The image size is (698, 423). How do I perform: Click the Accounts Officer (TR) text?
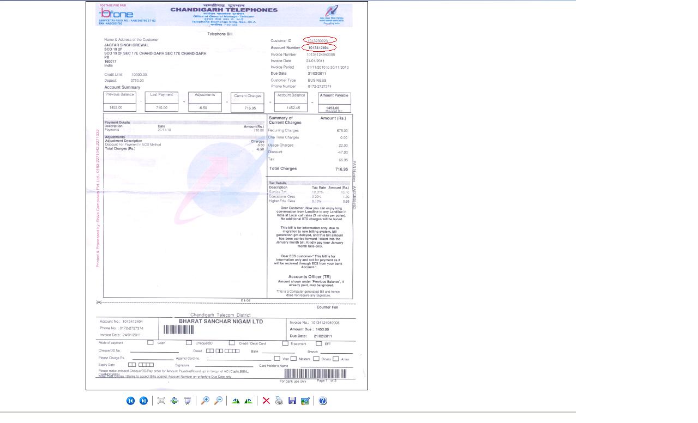[310, 277]
